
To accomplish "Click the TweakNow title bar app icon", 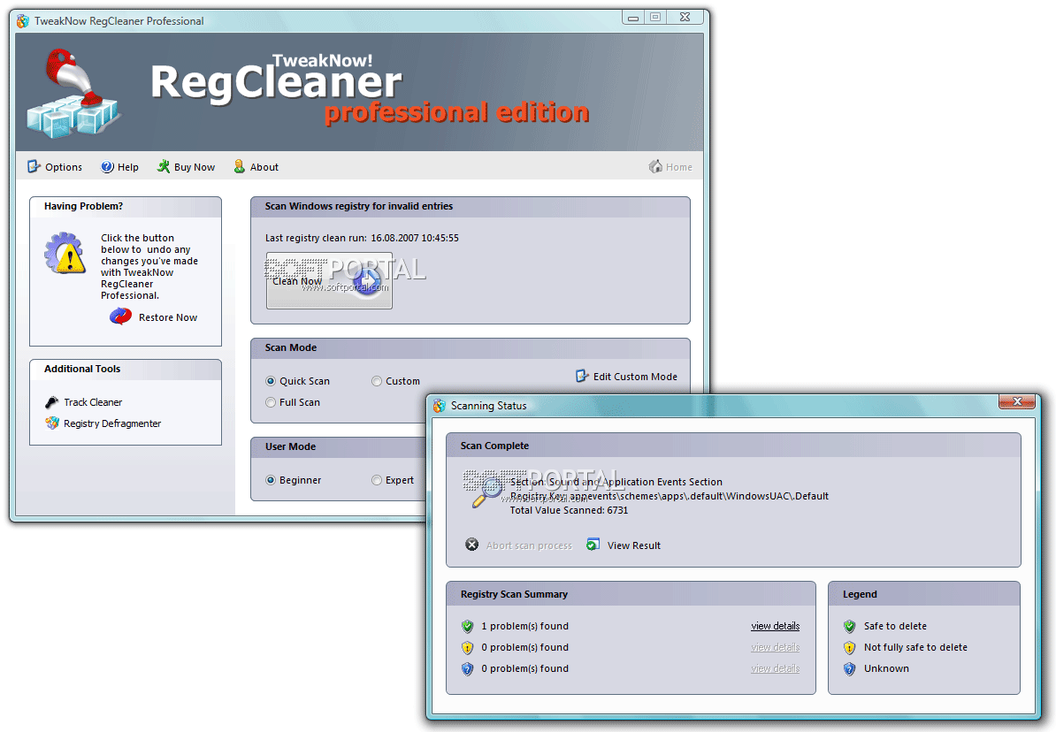I will click(23, 21).
